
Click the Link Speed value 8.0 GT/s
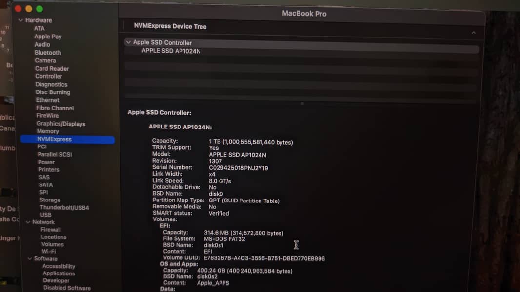pos(220,181)
